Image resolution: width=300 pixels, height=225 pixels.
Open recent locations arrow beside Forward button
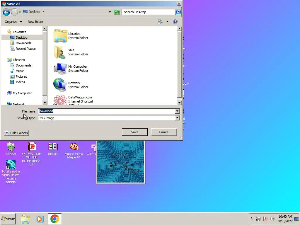pyautogui.click(x=20, y=12)
